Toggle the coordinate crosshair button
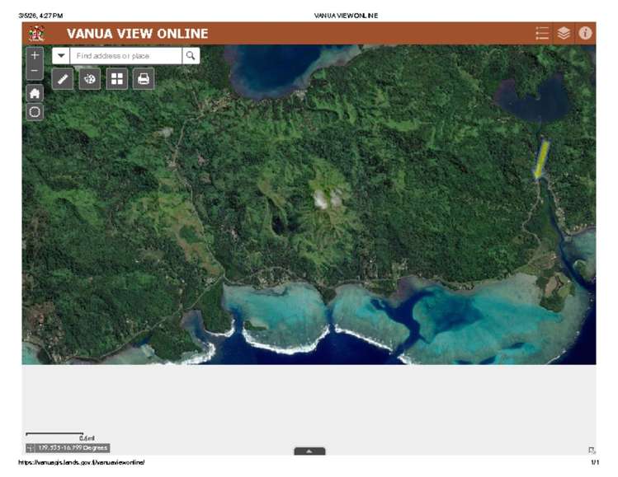 (x=31, y=448)
